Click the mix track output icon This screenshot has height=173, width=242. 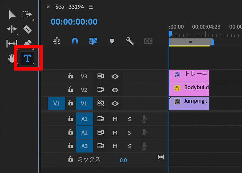161,157
